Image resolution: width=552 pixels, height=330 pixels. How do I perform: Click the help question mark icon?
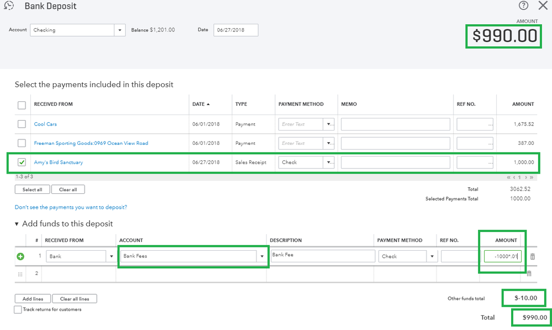point(523,6)
